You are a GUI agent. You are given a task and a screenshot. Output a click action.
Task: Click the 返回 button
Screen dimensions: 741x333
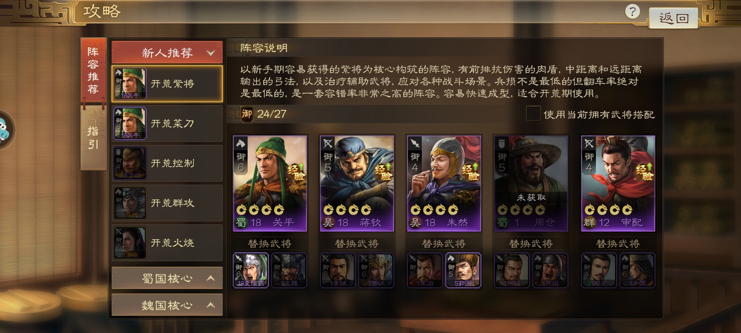pos(673,18)
